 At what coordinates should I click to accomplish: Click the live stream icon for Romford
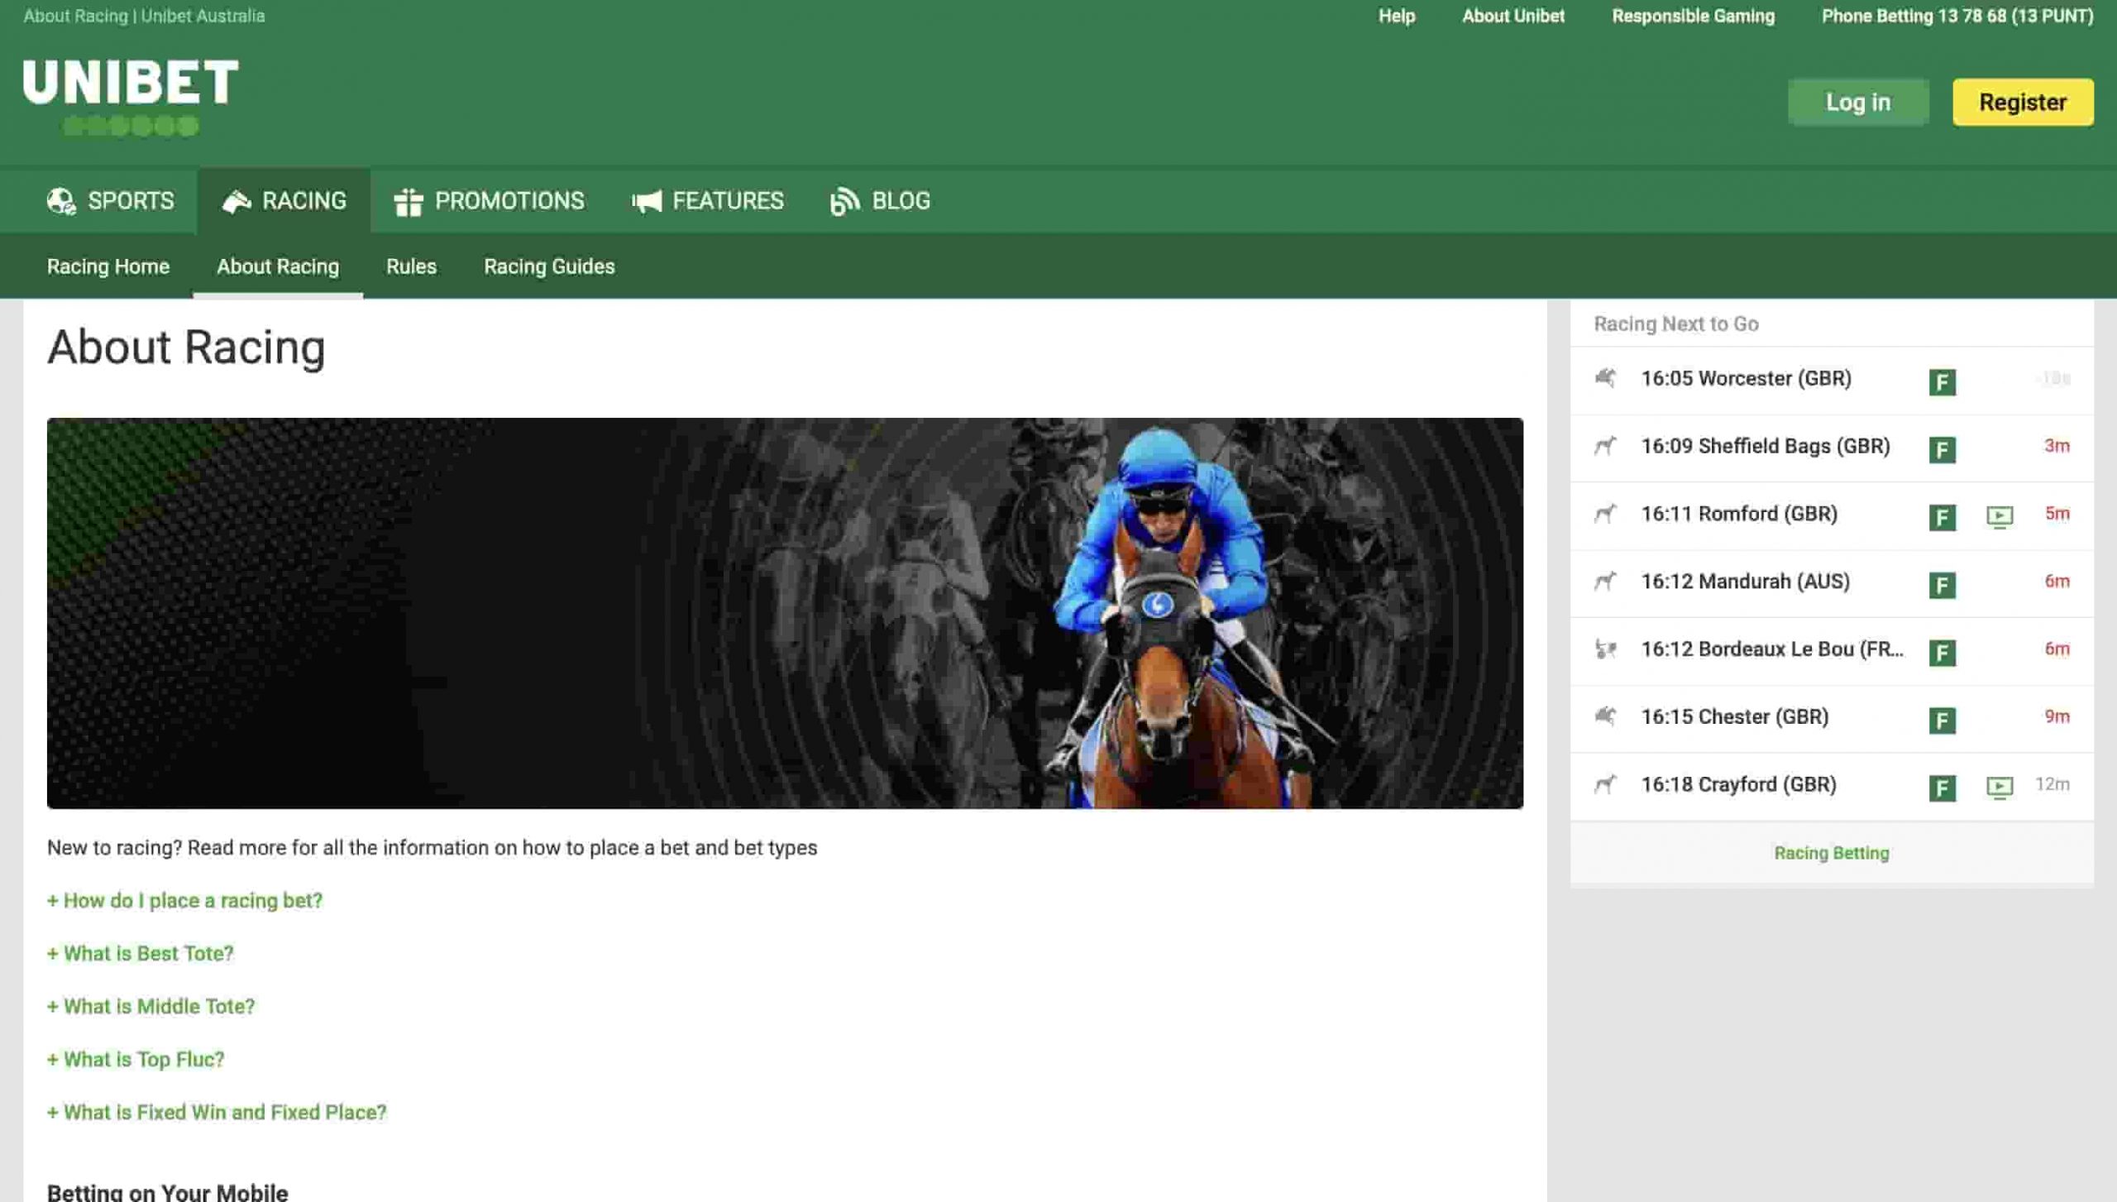pyautogui.click(x=2000, y=518)
